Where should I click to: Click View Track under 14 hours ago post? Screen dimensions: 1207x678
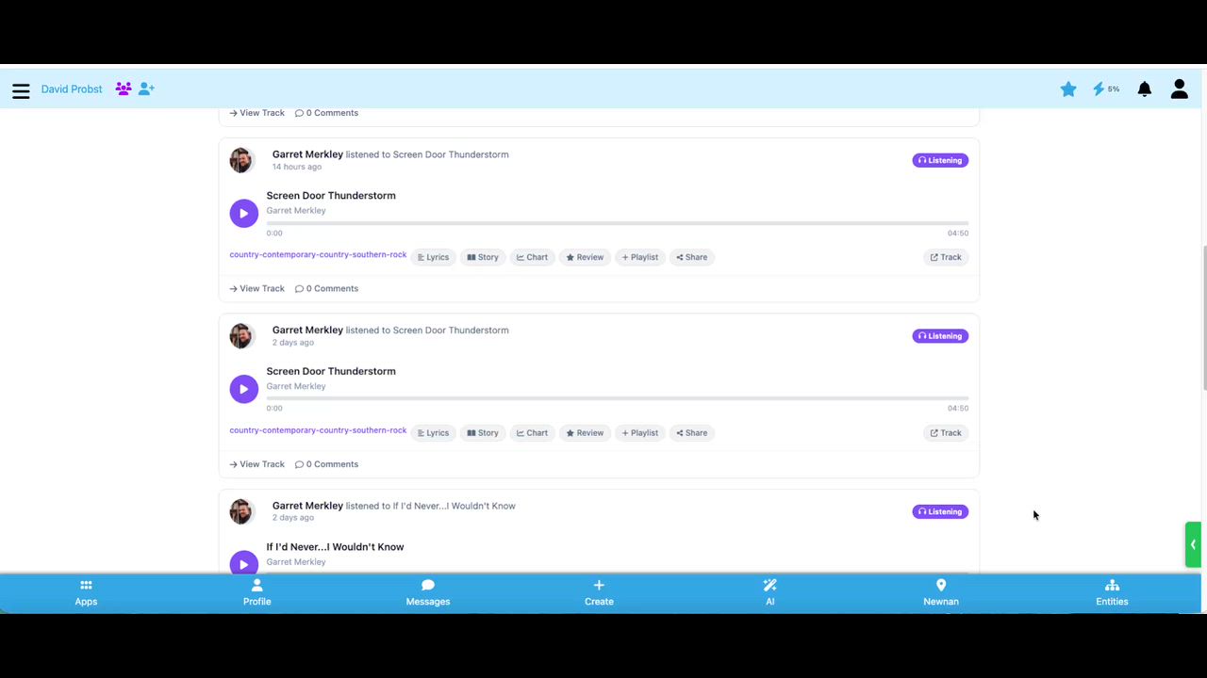pos(256,288)
